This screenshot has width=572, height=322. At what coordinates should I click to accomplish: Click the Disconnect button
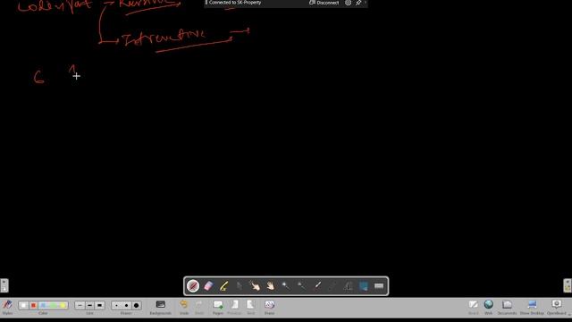point(324,3)
